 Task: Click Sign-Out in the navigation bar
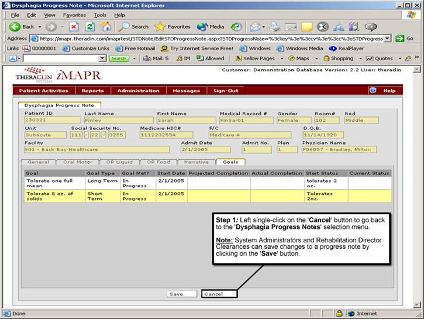[226, 91]
